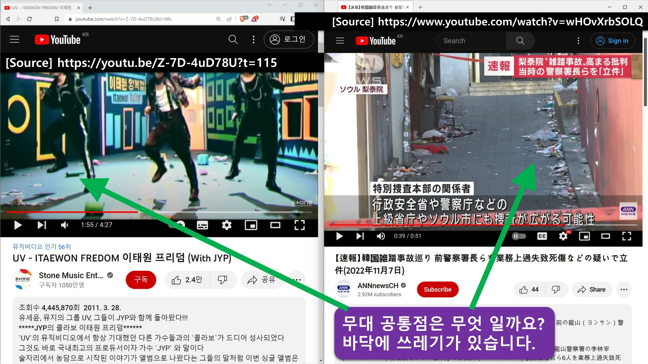This screenshot has height=364, width=648.
Task: Enable miniplayer on the right video
Action: (x=584, y=236)
